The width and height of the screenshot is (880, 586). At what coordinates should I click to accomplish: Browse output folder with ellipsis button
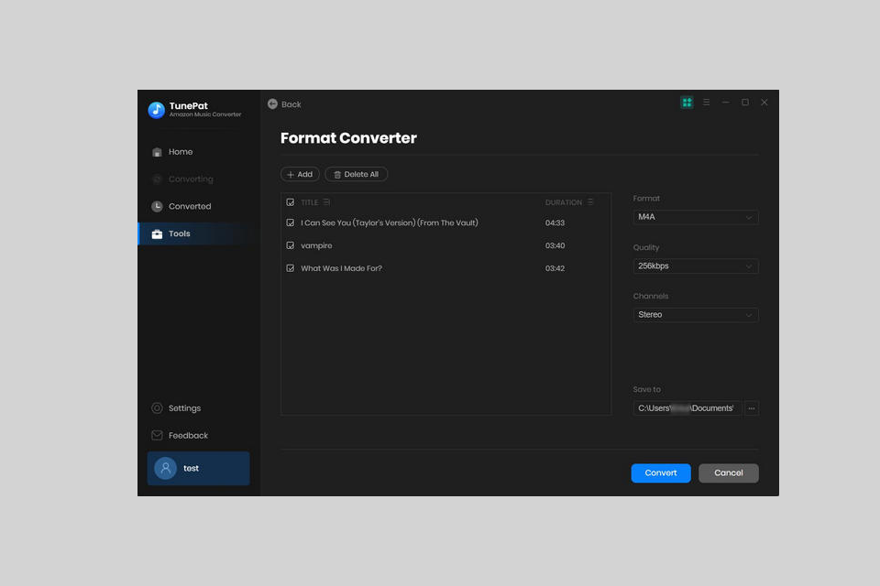point(752,408)
